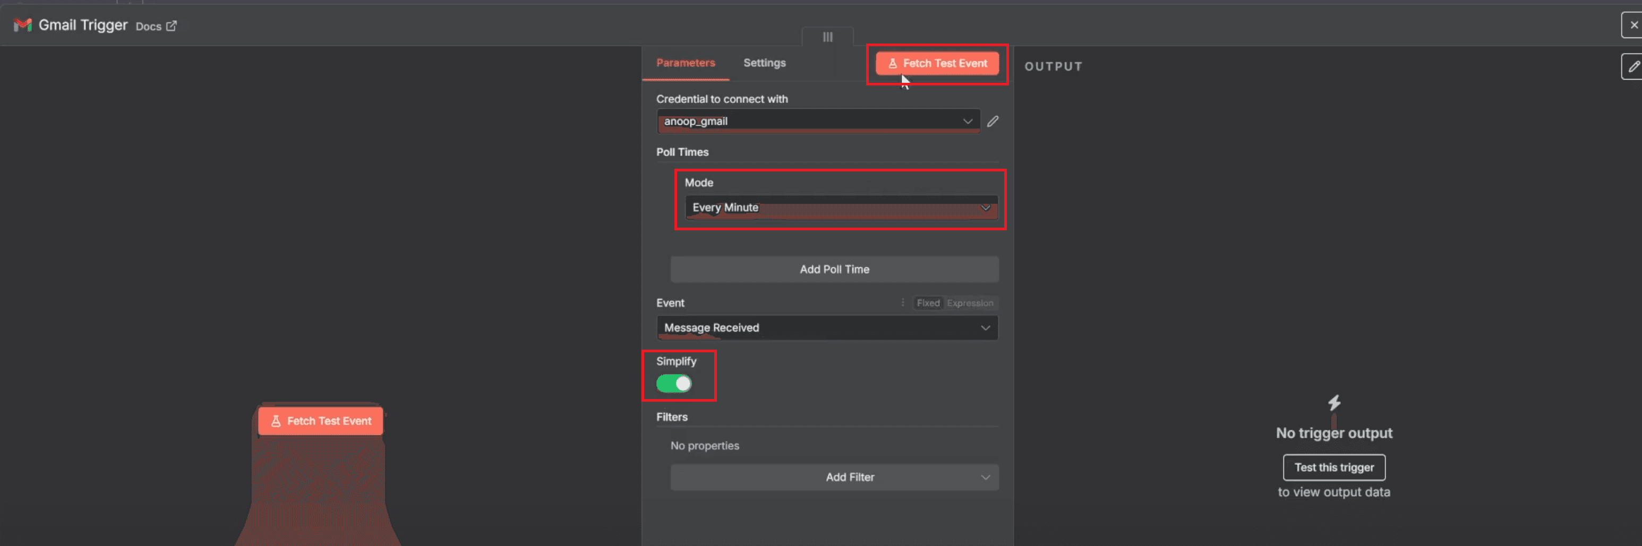Click the 'Poll Times' section label
1642x546 pixels.
[x=682, y=152]
